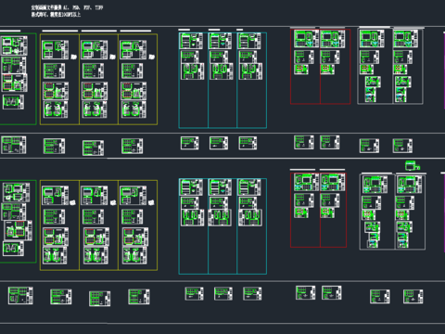445x334 pixels.
Task: Select the white Chinese text note at top-left
Action: tap(67, 11)
